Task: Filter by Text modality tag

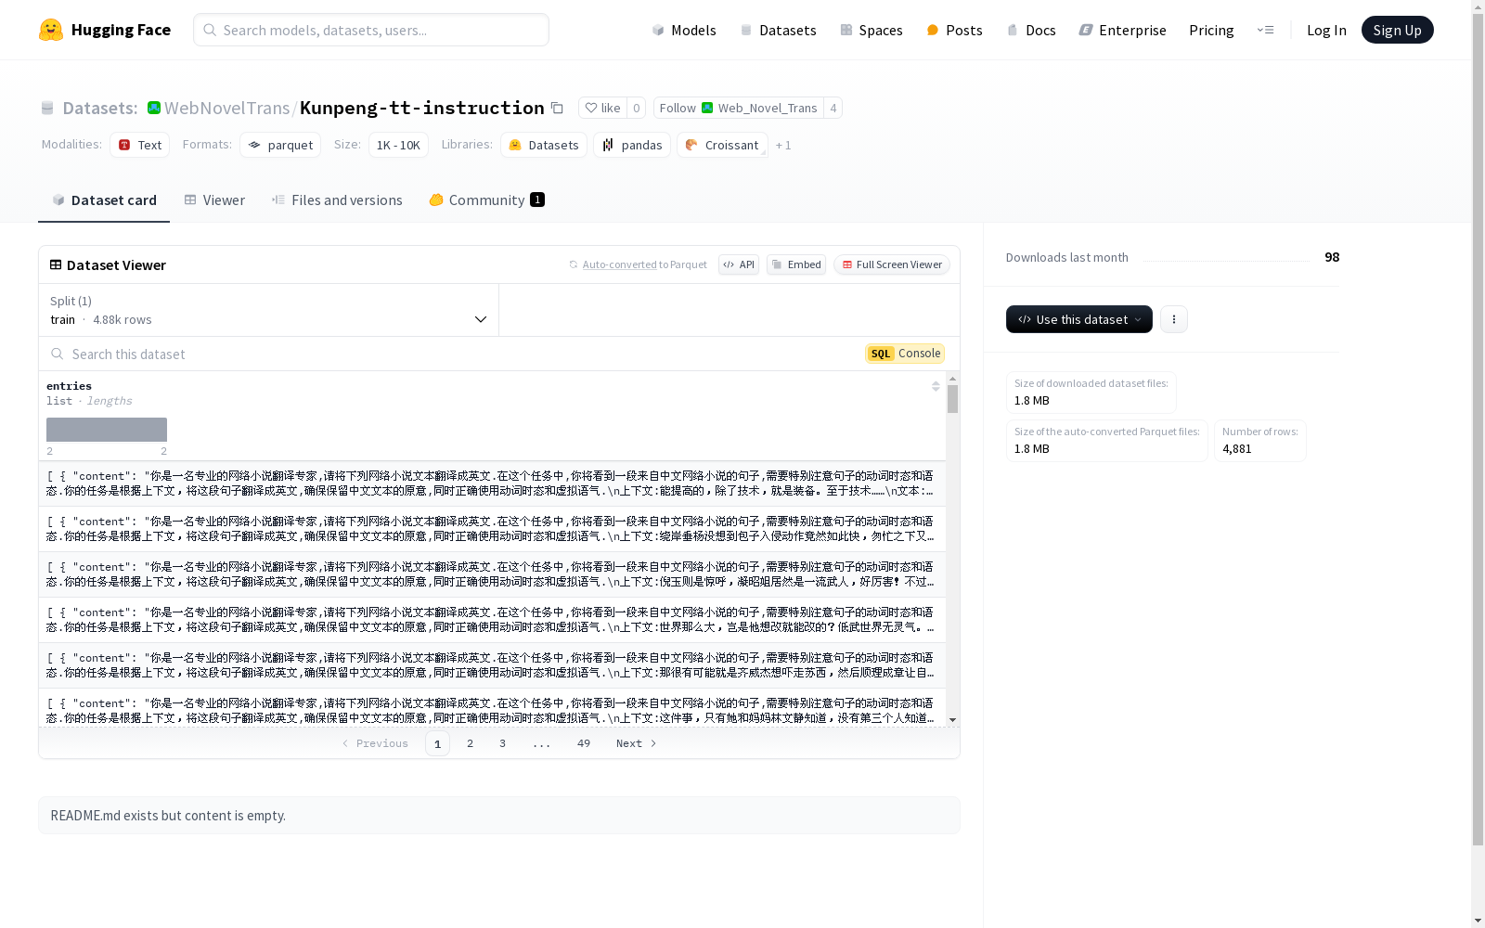Action: tap(140, 145)
